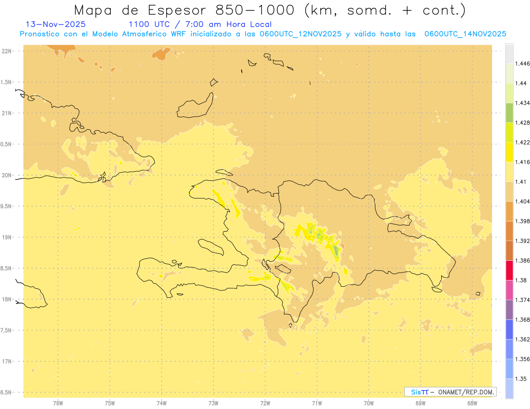This screenshot has width=530, height=409.
Task: Click the light gray swatch at legend top
Action: tap(509, 54)
